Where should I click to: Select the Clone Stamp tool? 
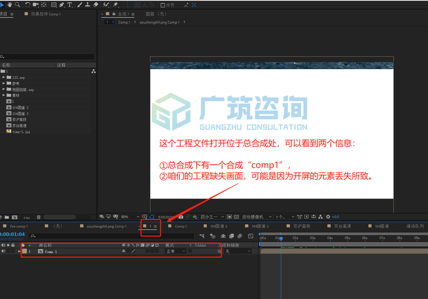[x=88, y=4]
